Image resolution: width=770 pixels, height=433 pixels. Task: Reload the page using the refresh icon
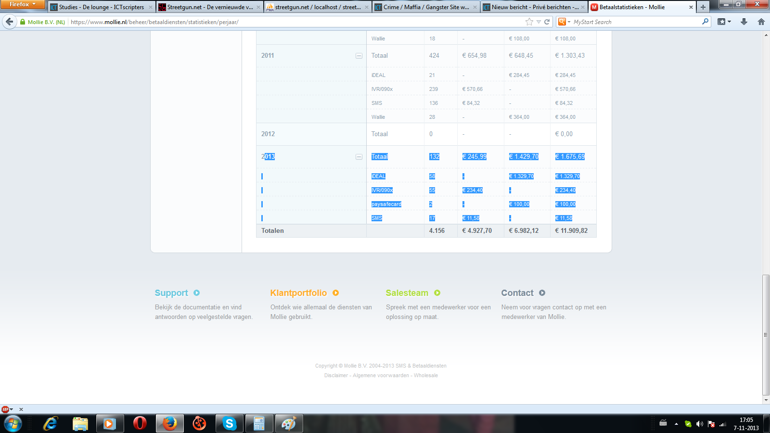(x=547, y=22)
